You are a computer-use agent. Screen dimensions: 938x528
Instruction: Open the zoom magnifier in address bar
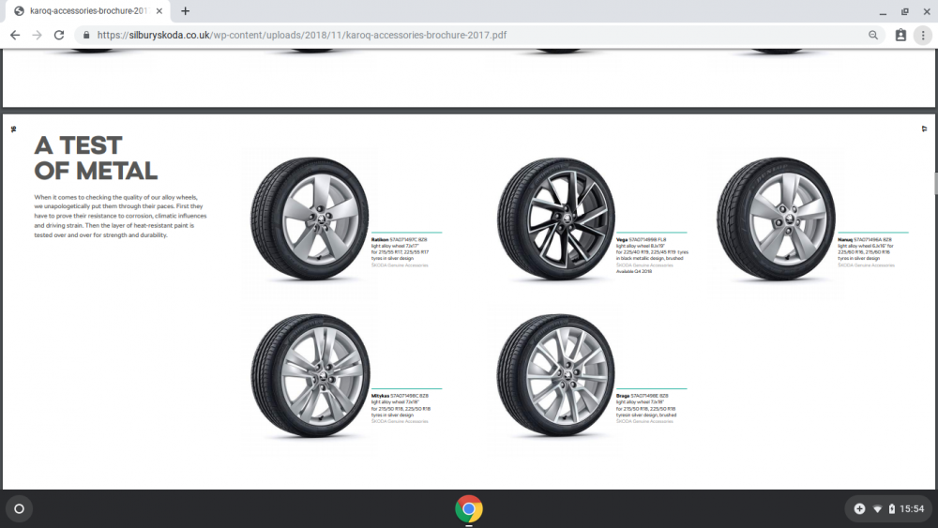(x=872, y=36)
